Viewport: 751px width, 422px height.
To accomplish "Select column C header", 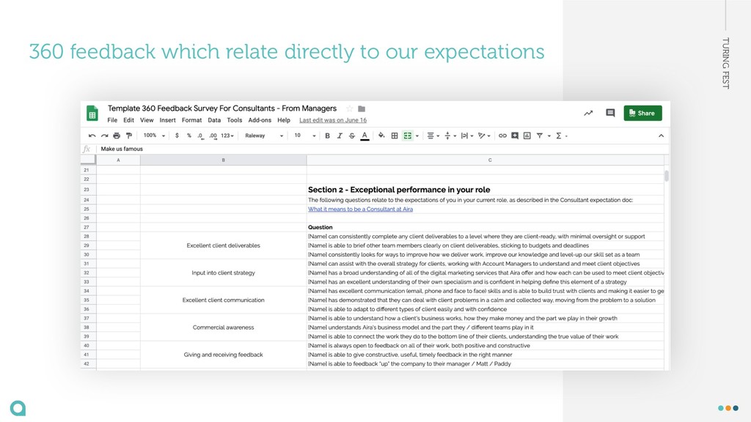I will [486, 160].
